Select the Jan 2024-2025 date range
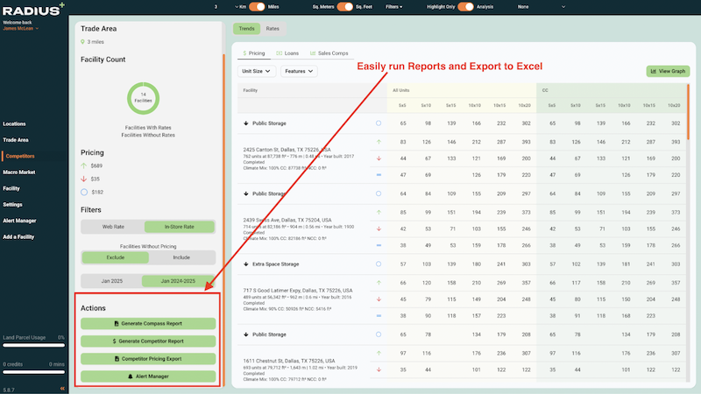The image size is (701, 394). coord(178,281)
